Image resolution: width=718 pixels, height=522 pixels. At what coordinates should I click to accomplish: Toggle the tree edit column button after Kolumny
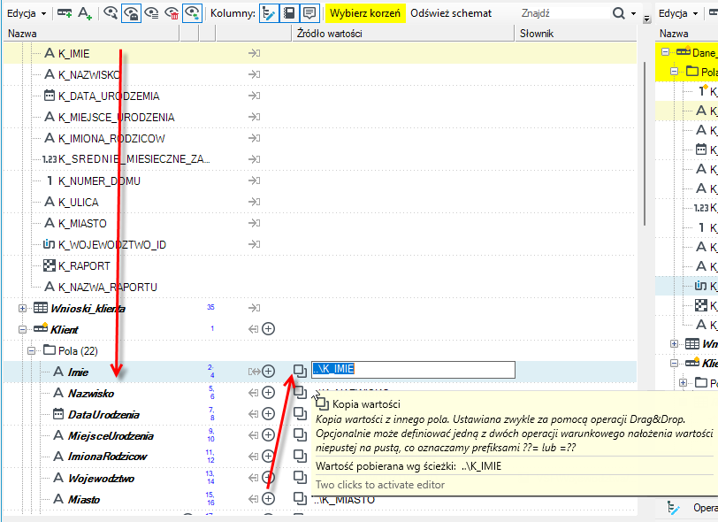(x=269, y=13)
